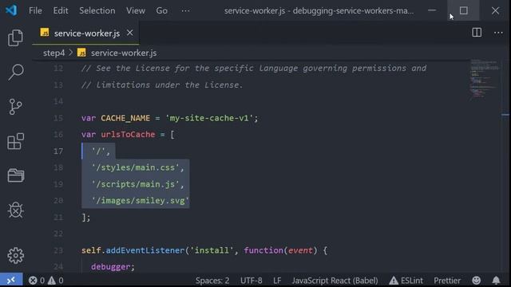Screen dimensions: 511x287
Task: Maximize the VS Code window
Action: coord(463,10)
